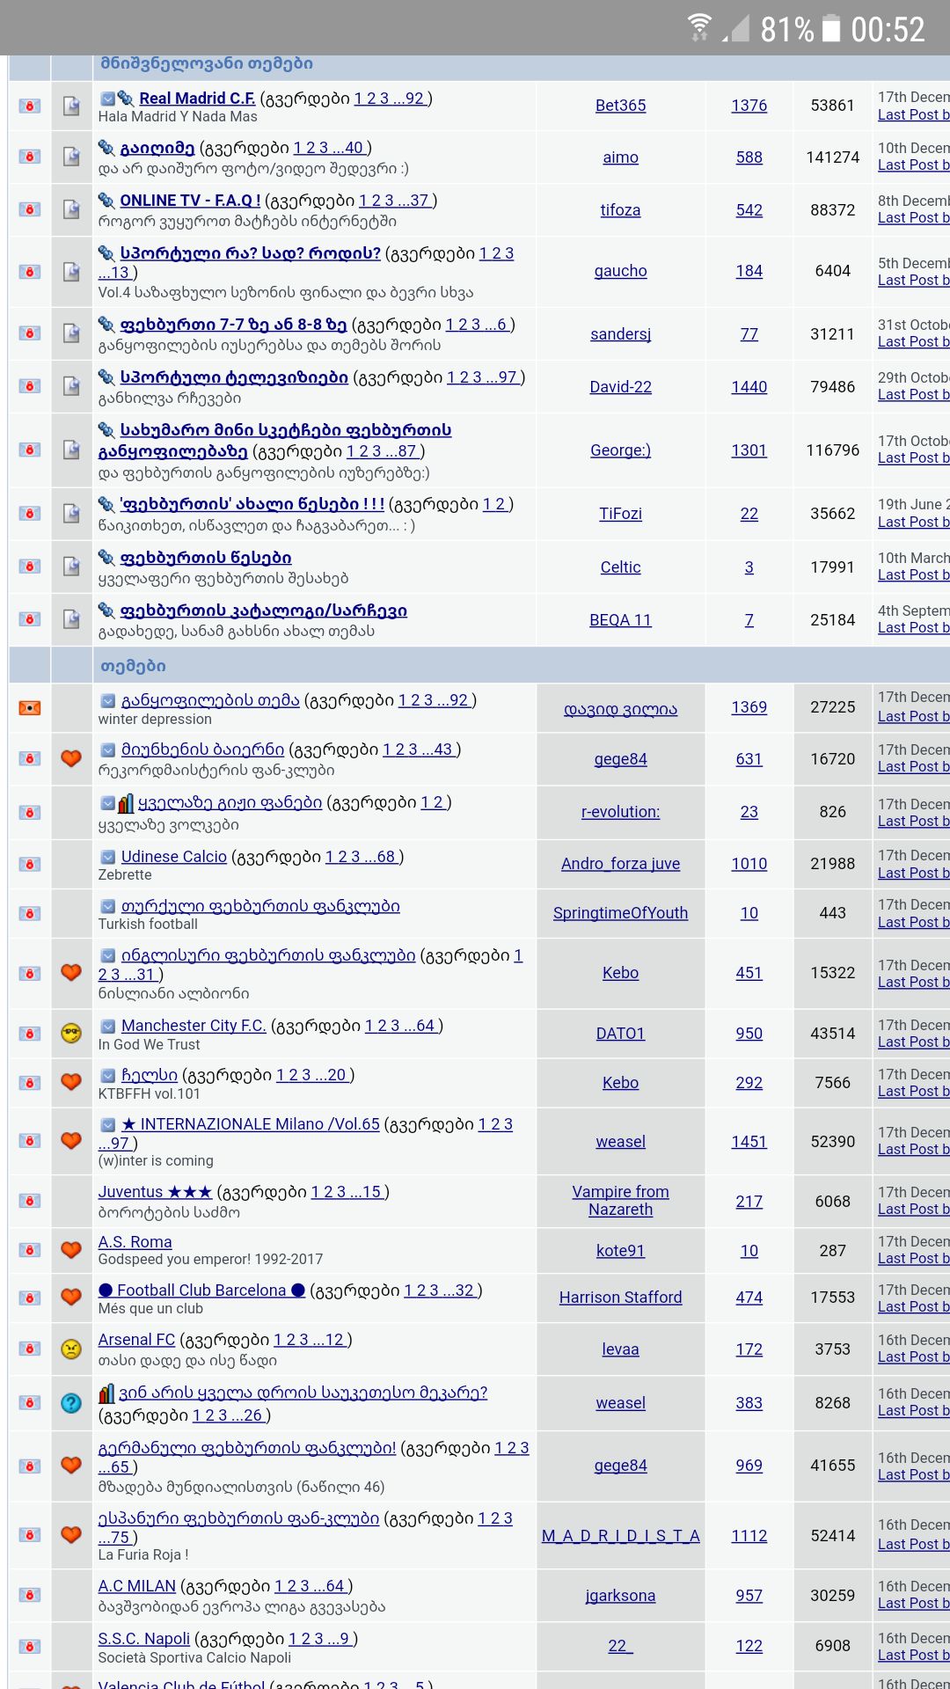950x1689 pixels.
Task: Open Last Post link in Real Madrid row
Action: tap(913, 115)
